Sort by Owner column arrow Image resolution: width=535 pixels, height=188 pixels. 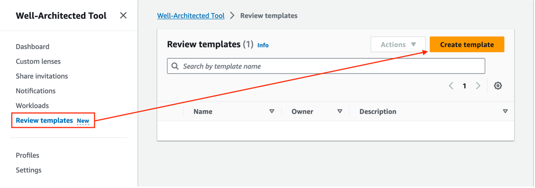[339, 112]
